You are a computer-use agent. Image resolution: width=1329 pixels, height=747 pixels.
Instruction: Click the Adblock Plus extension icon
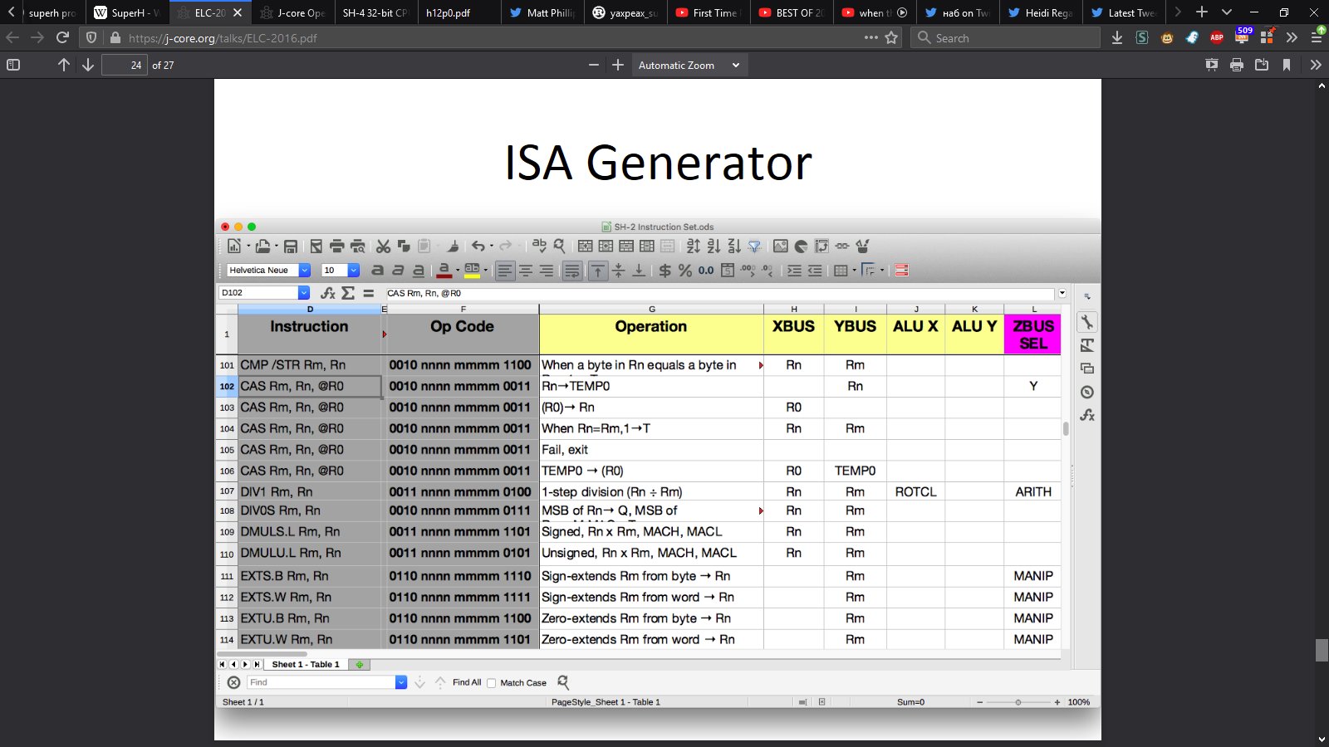point(1217,38)
